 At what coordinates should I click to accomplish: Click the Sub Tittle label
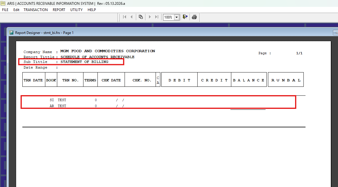tap(35, 62)
